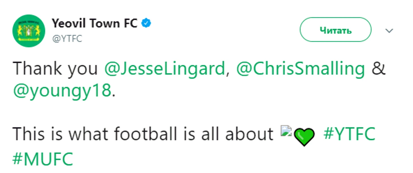The height and width of the screenshot is (173, 413).
Task: Click the broken image placeholder icon
Action: pos(286,131)
